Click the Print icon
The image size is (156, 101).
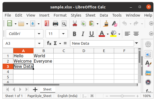[x=55, y=24]
